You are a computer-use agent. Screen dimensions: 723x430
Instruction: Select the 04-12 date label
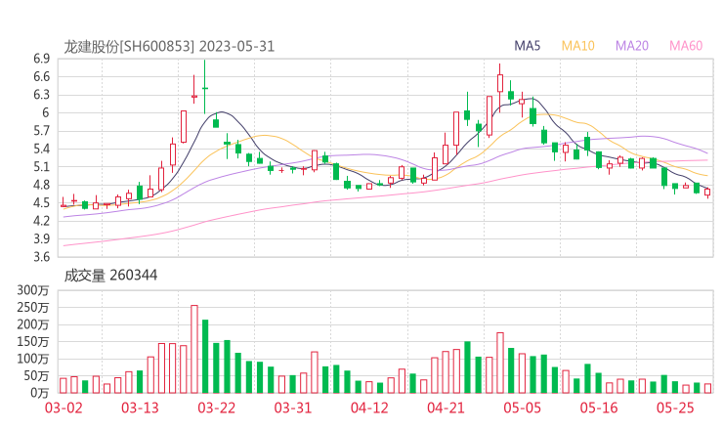tap(369, 407)
